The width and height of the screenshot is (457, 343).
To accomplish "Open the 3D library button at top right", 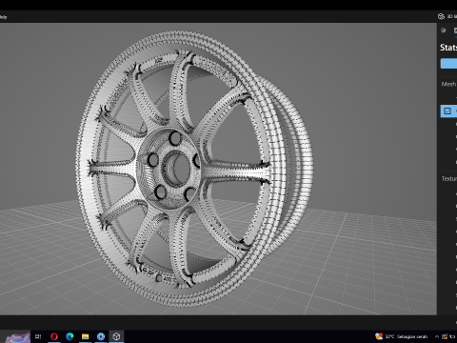I will pyautogui.click(x=447, y=16).
